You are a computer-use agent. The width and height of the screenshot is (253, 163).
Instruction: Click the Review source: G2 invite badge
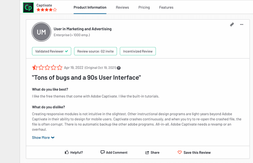96,51
